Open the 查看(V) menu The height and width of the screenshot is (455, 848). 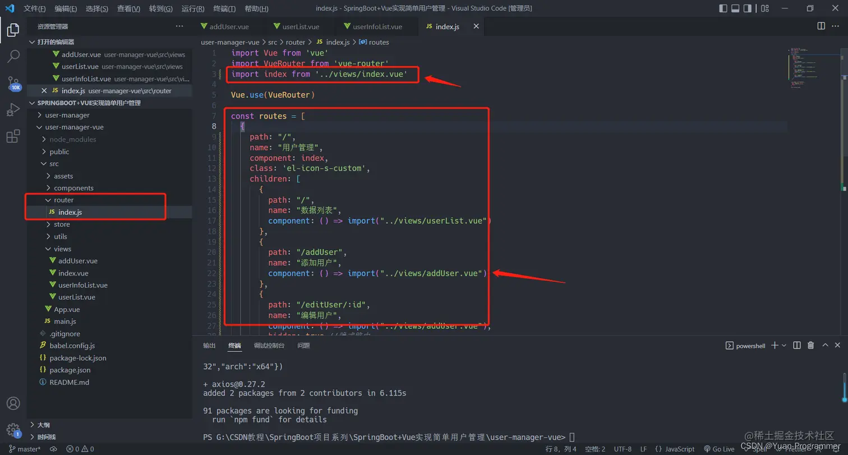129,8
